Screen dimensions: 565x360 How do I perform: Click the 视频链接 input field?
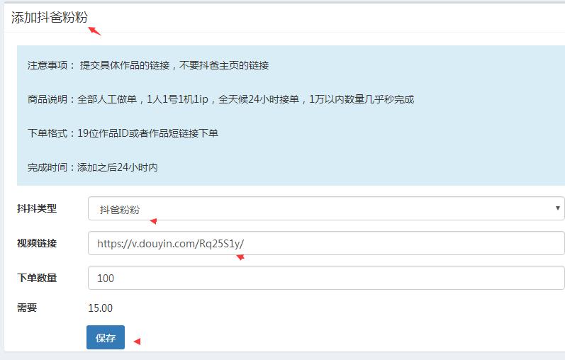tap(326, 243)
